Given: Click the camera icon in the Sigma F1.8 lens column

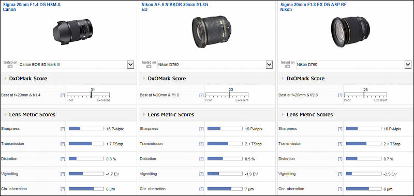Looking at the screenshot, I should tap(287, 67).
